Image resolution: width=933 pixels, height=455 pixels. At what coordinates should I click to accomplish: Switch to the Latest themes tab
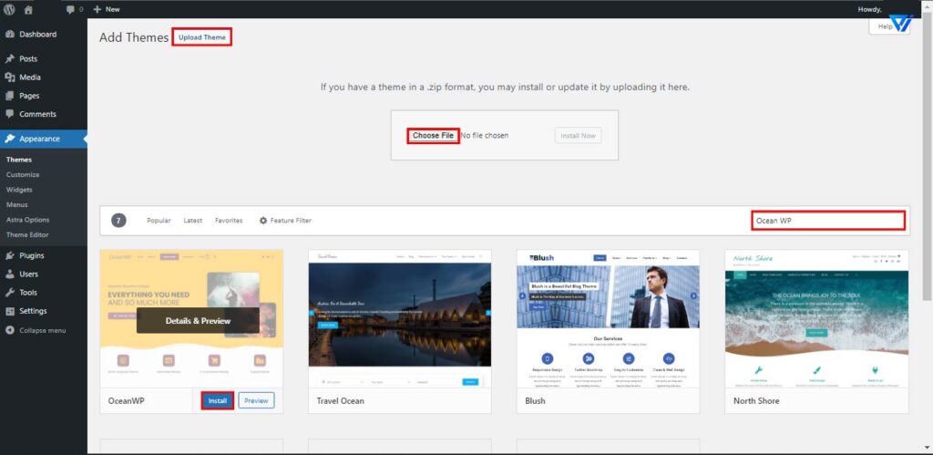point(193,221)
